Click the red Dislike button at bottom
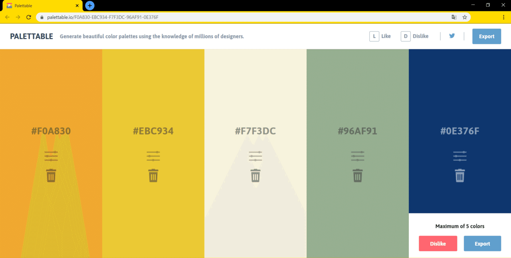Image resolution: width=511 pixels, height=258 pixels. (x=438, y=244)
